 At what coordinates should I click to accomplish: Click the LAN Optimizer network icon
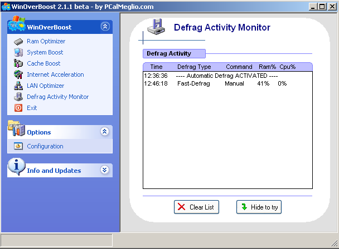point(18,86)
